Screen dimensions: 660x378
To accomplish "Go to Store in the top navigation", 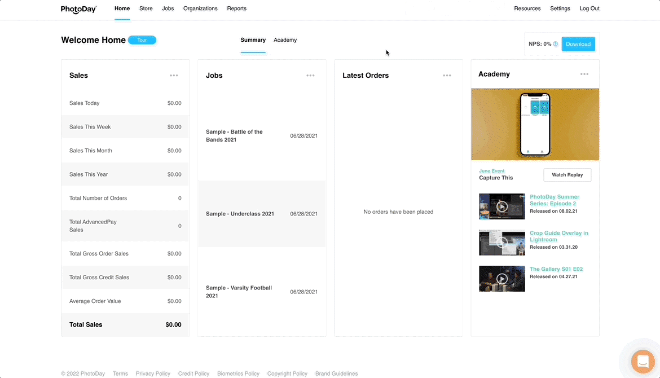I will point(146,8).
